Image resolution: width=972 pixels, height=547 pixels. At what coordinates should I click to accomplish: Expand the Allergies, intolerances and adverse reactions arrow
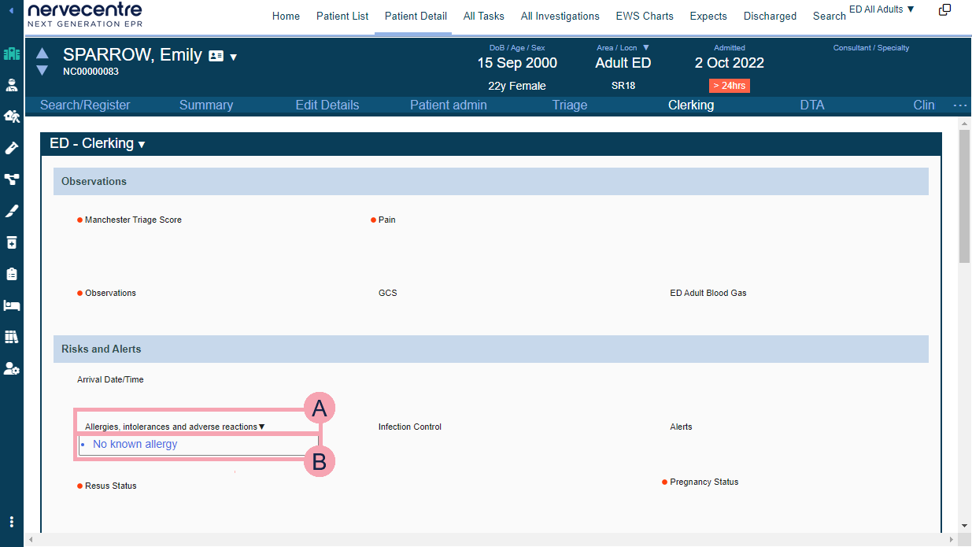262,427
